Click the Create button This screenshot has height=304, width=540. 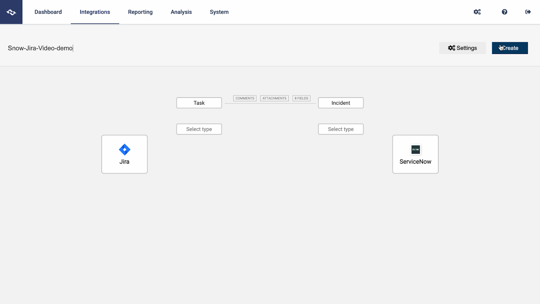point(510,48)
